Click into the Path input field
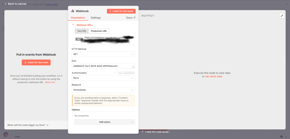This screenshot has width=290, height=139. point(103,66)
